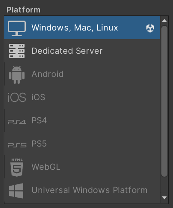The width and height of the screenshot is (173, 208).
Task: Select the WebGL platform label
Action: pos(46,167)
